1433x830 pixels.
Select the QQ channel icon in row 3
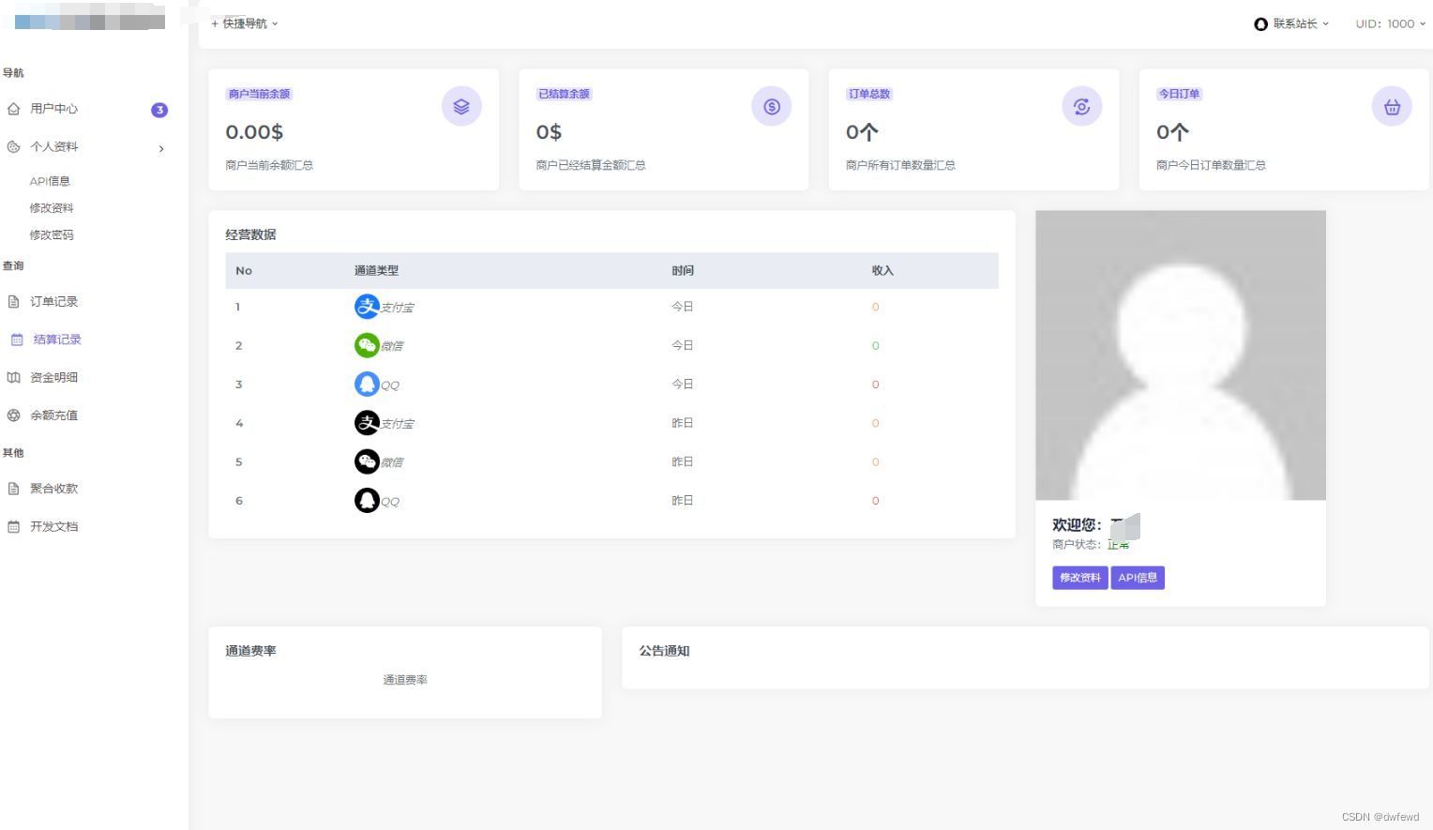pos(367,384)
